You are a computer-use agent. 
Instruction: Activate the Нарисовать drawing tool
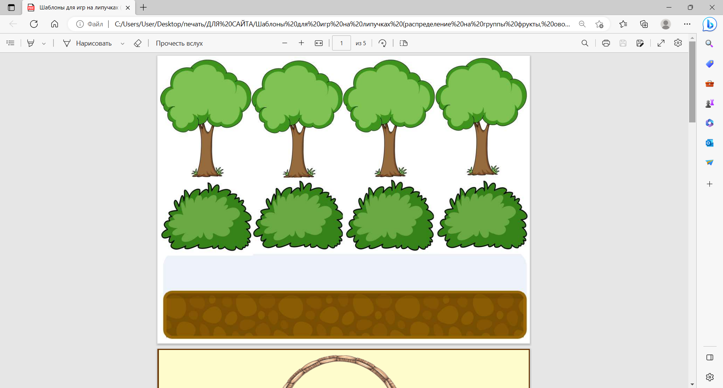(87, 43)
